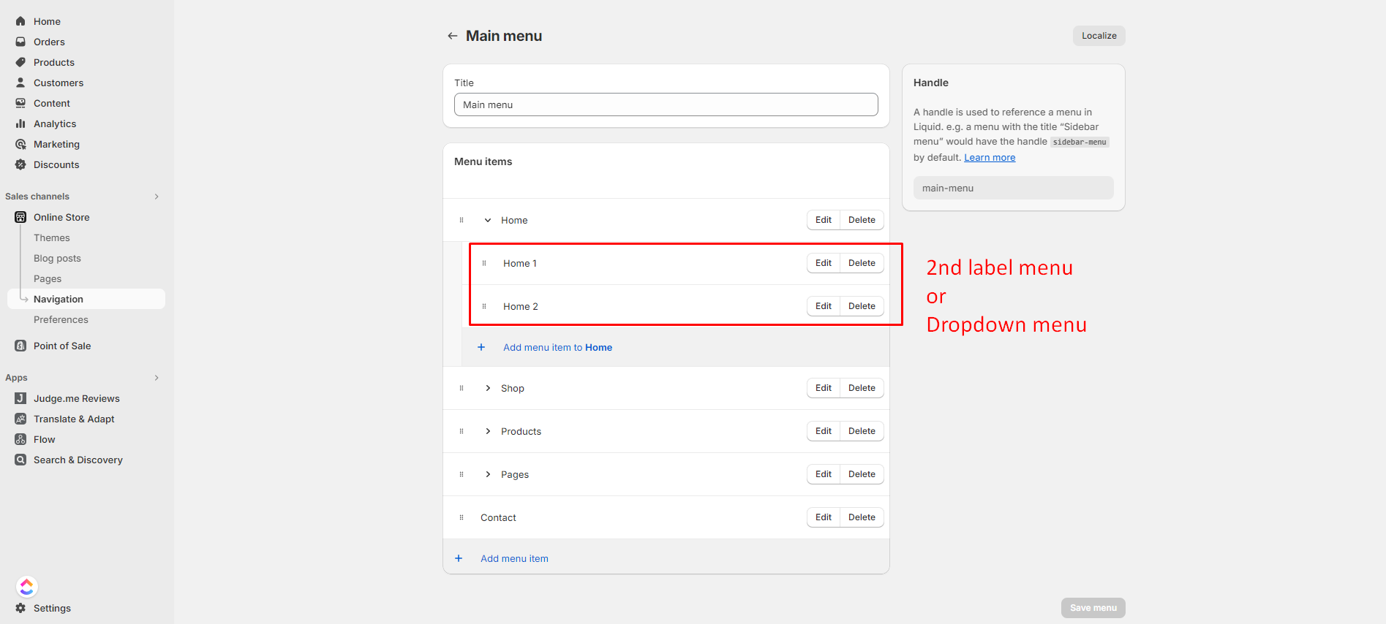
Task: Click the drag handle for Pages menu item
Action: [462, 474]
